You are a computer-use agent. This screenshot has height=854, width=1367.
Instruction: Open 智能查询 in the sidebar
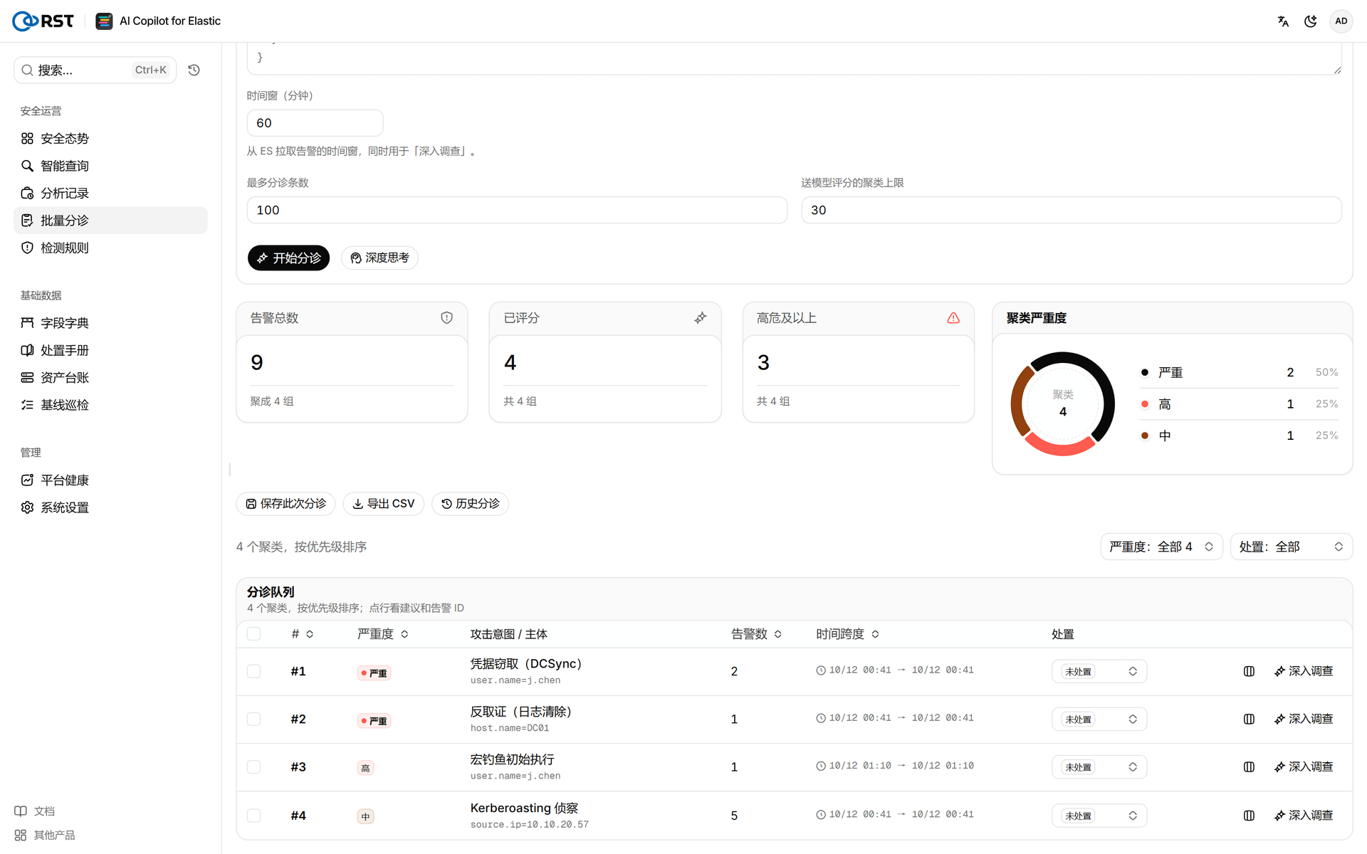110,166
